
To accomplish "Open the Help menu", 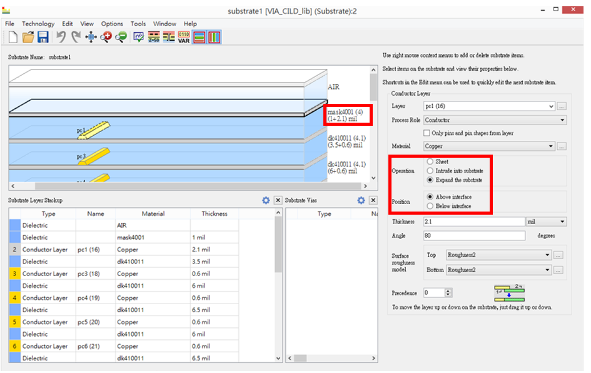I will point(190,23).
